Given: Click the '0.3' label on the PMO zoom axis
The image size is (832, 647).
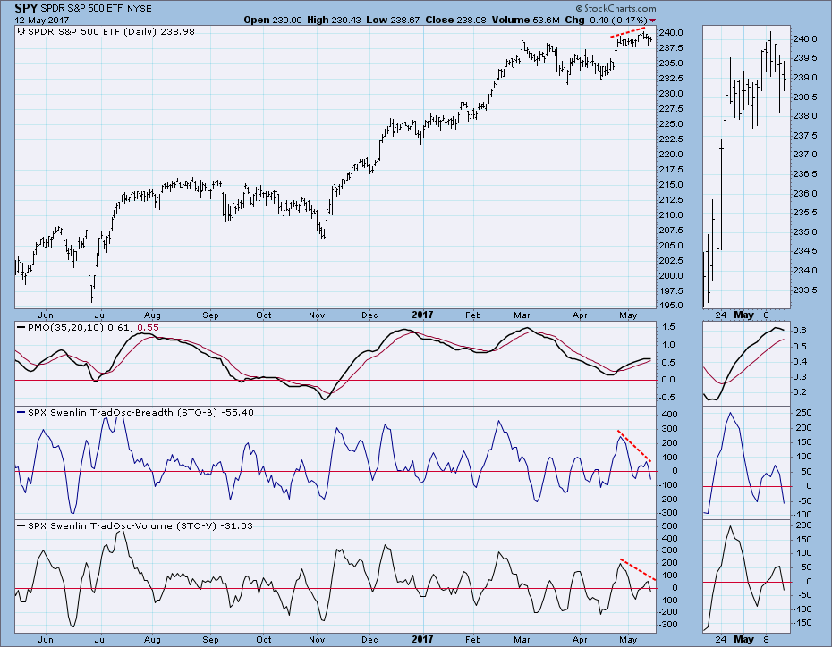Looking at the screenshot, I should (x=800, y=377).
